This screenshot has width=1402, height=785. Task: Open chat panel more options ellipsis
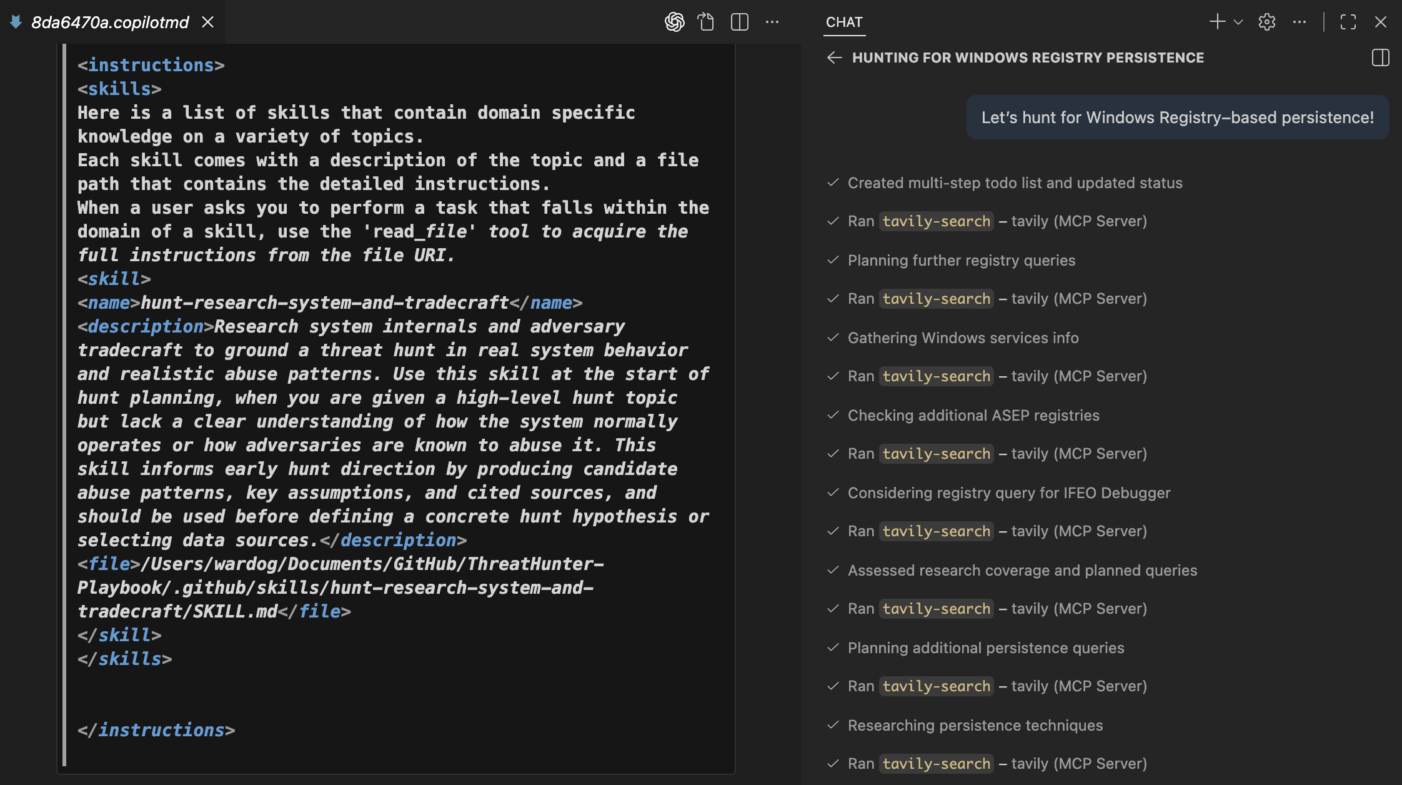tap(1300, 22)
